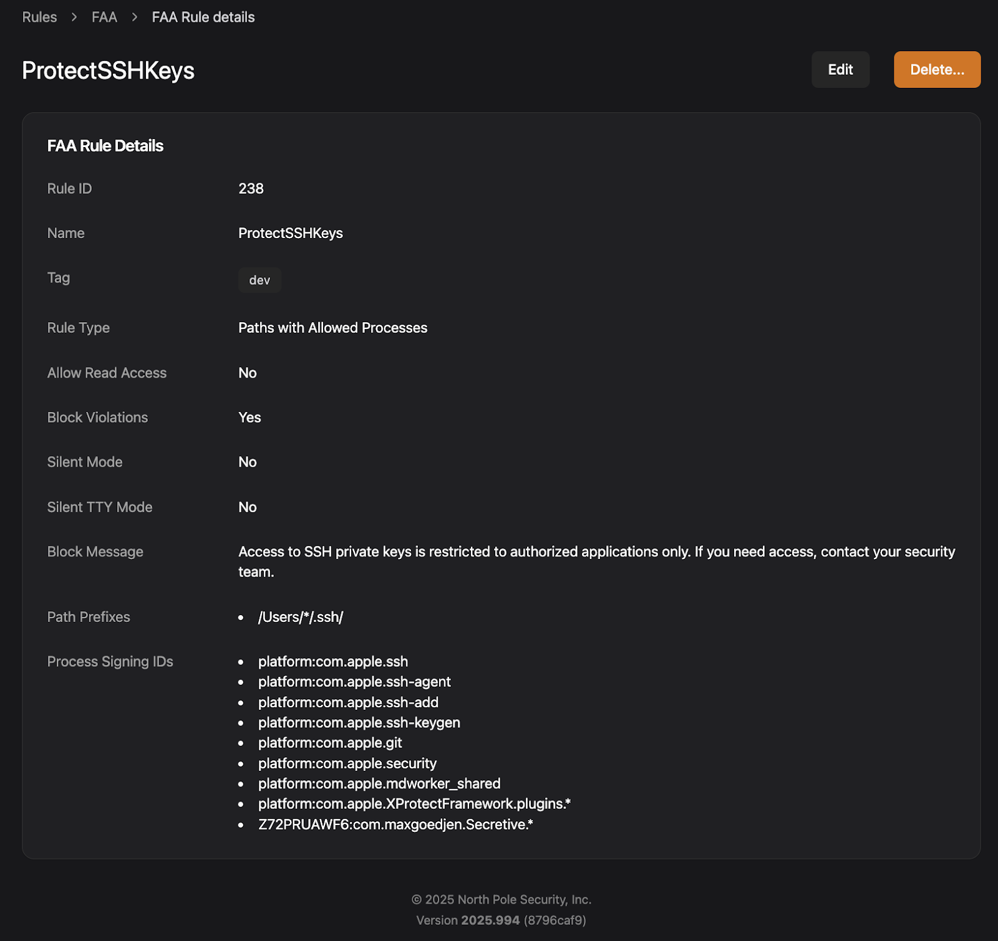Screen dimensions: 998x941
Task: Click the Rules breadcrumb link
Action: [x=39, y=17]
